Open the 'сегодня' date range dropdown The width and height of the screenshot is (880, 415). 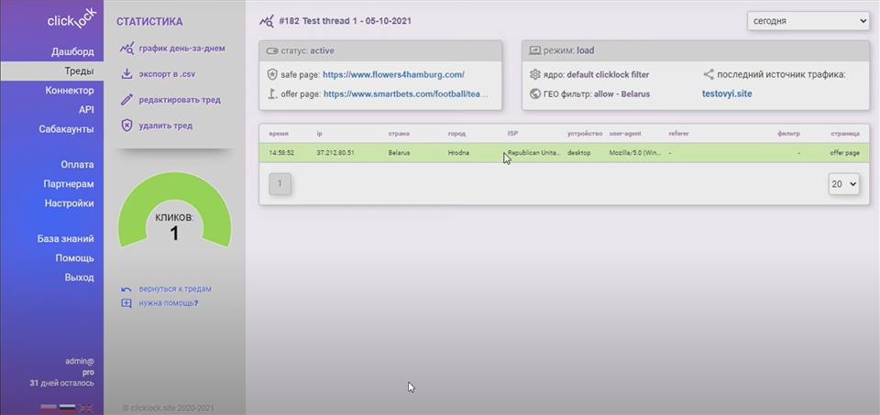[808, 21]
